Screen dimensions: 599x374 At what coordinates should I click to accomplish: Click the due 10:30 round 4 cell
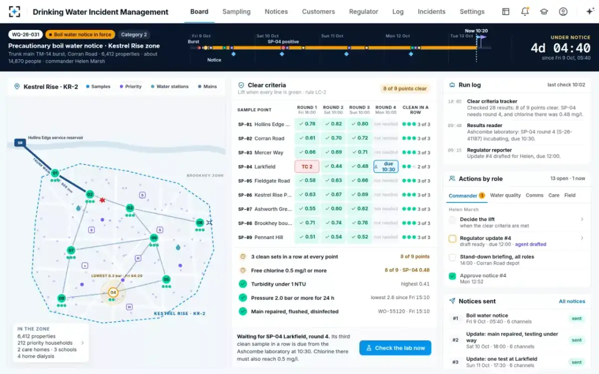point(386,167)
